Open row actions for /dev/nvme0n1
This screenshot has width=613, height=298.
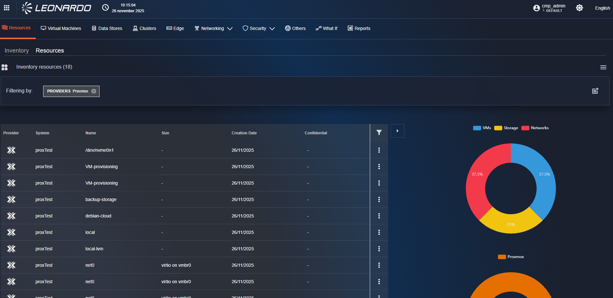pos(379,150)
